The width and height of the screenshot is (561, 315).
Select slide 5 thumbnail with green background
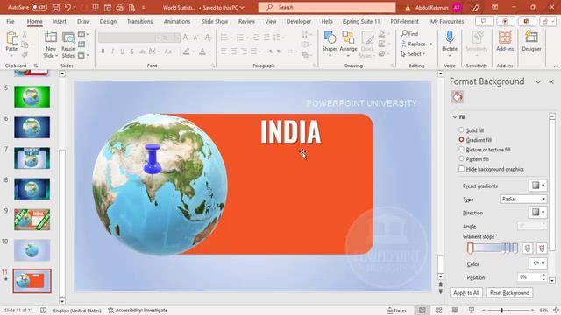pos(32,96)
